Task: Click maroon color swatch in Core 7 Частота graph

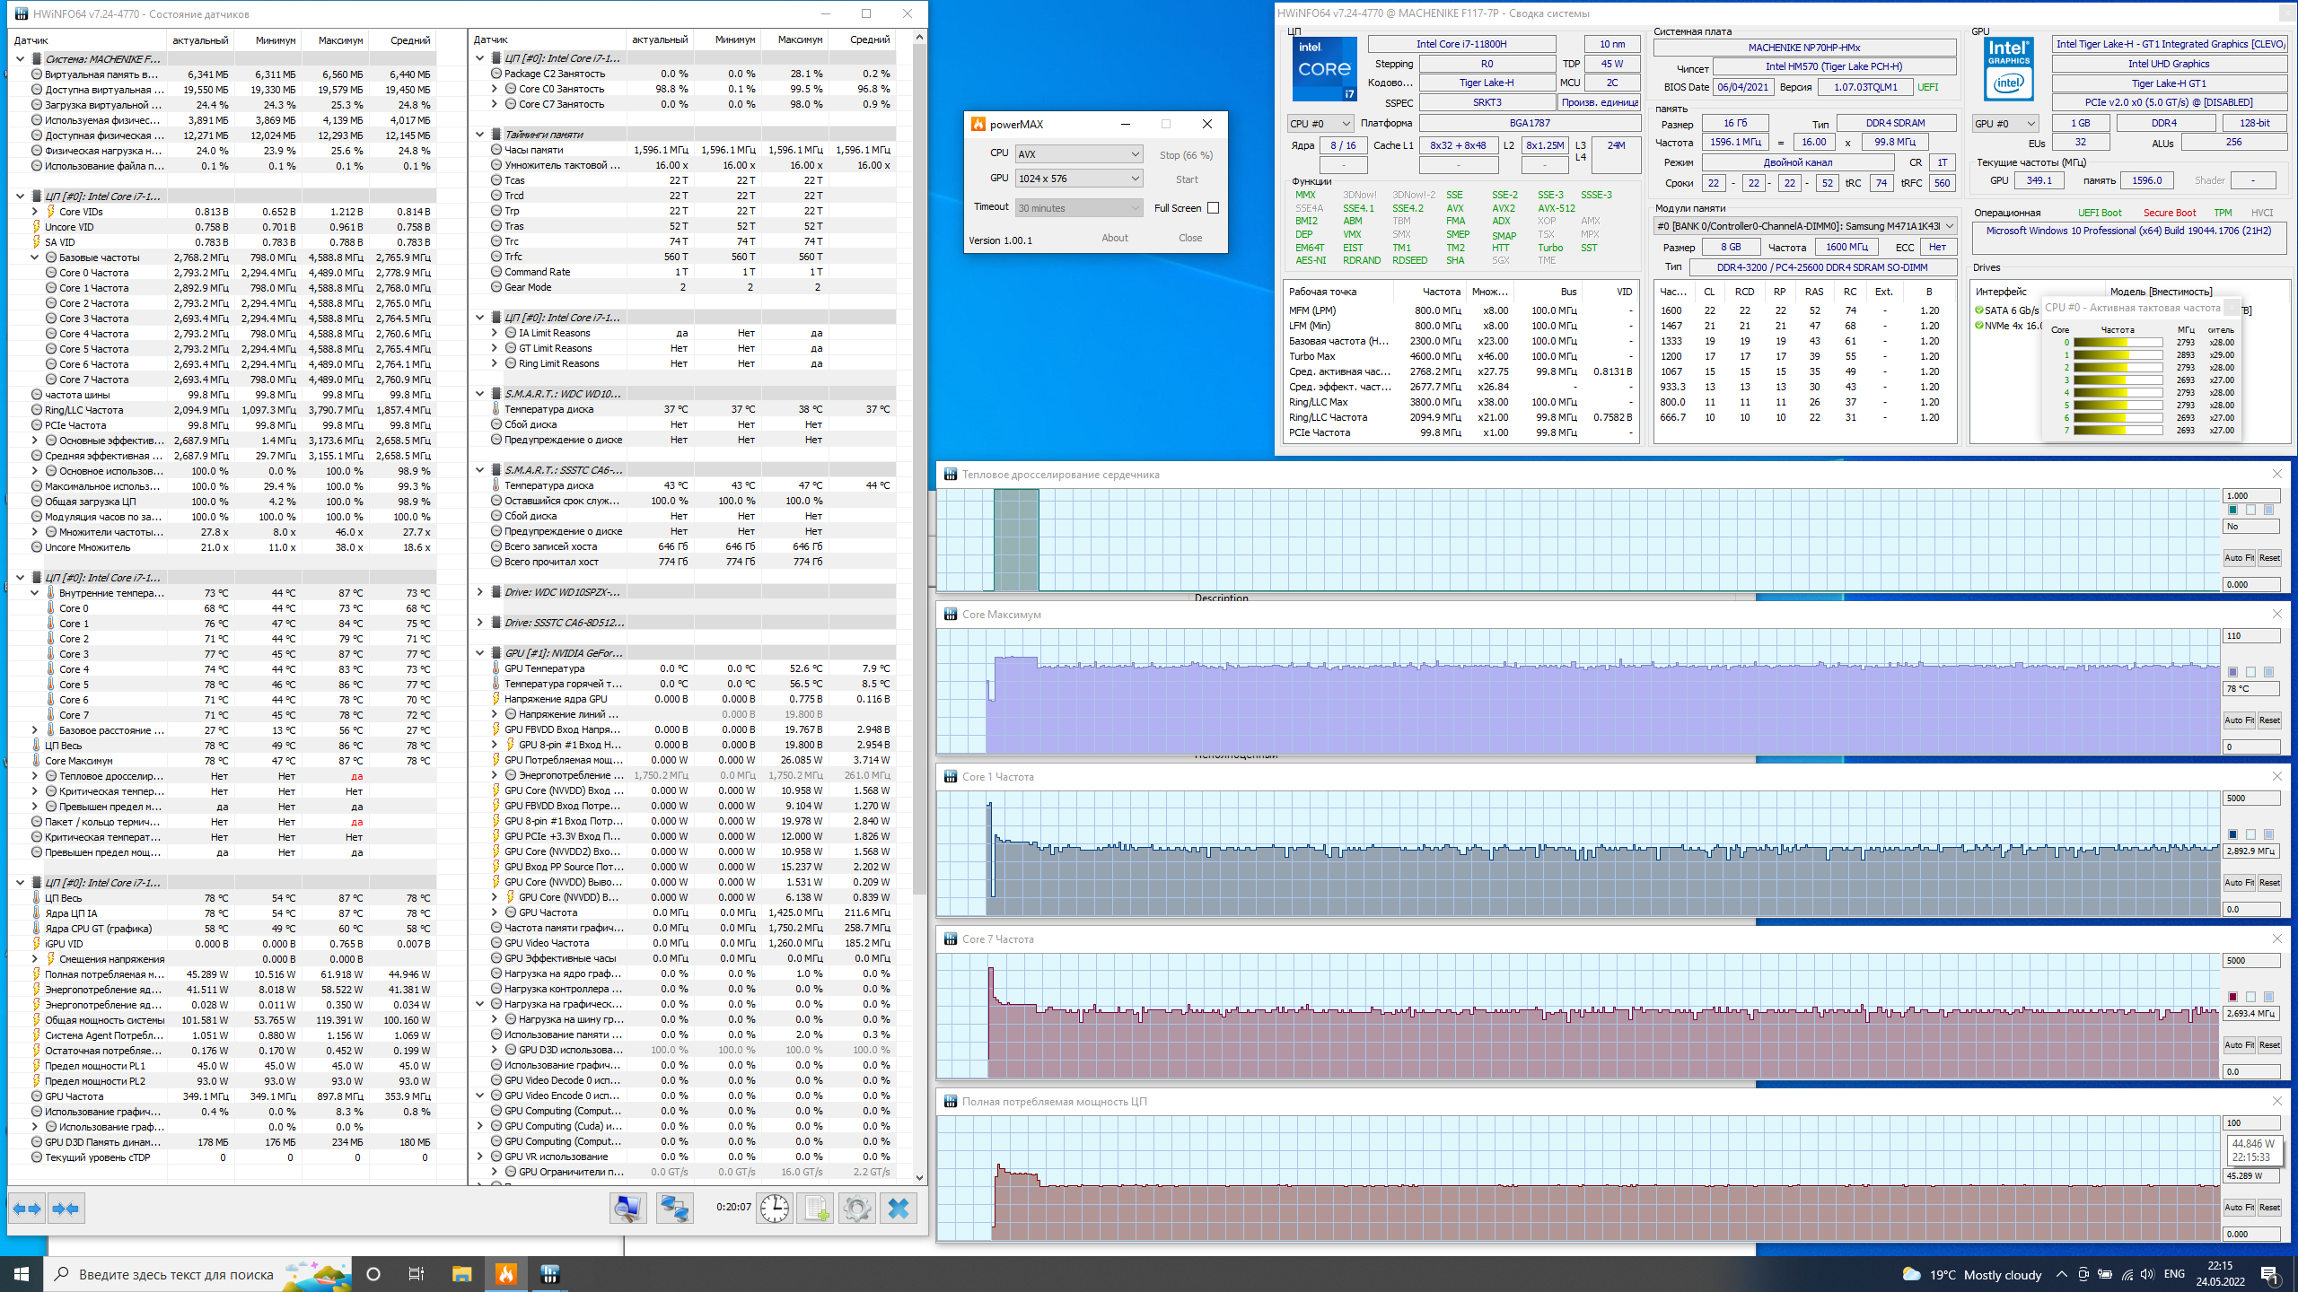Action: pyautogui.click(x=2232, y=997)
